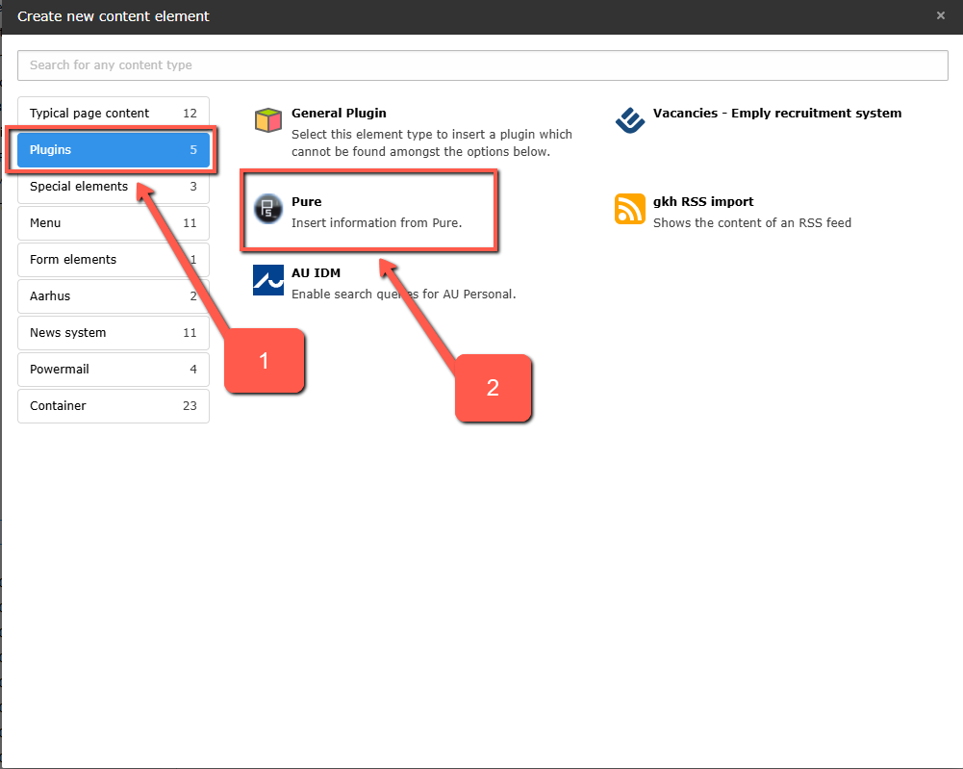The image size is (963, 769).
Task: Open the News system tab
Action: click(113, 333)
